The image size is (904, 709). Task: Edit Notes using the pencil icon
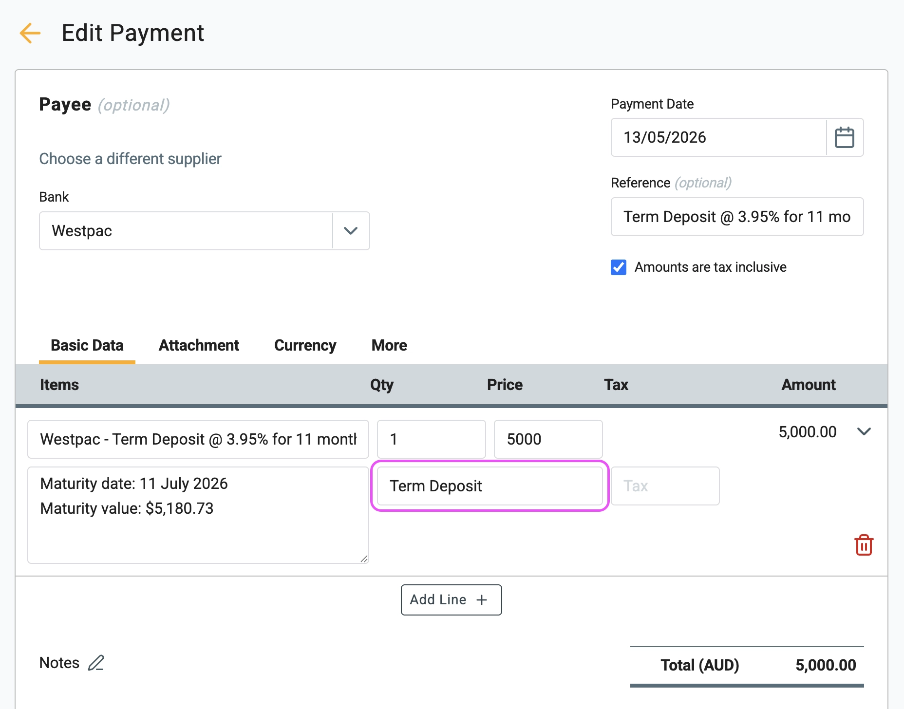pyautogui.click(x=96, y=663)
